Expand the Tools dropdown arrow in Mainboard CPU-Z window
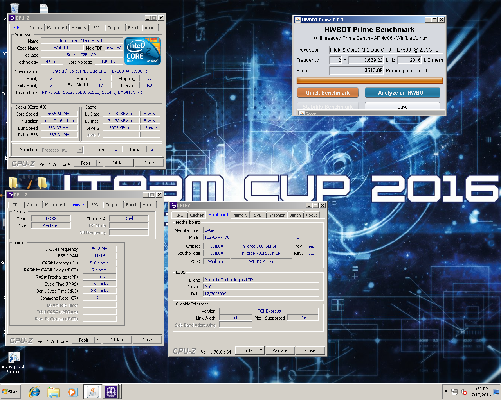 pos(261,350)
